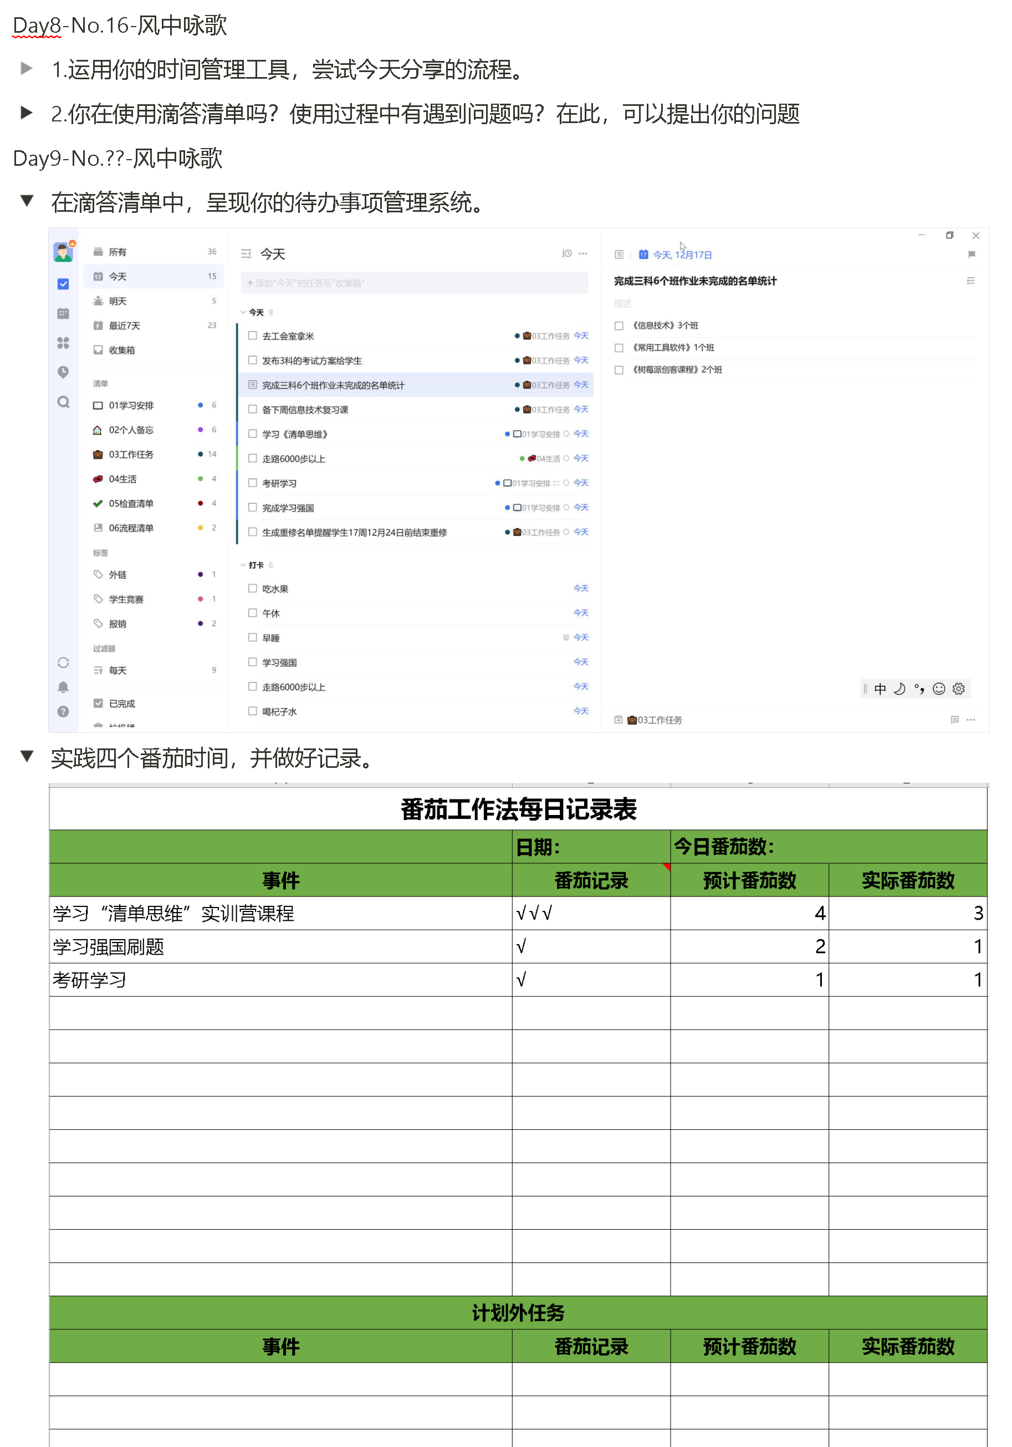The height and width of the screenshot is (1447, 1012).
Task: Check off 吃水果 habit
Action: pyautogui.click(x=253, y=589)
